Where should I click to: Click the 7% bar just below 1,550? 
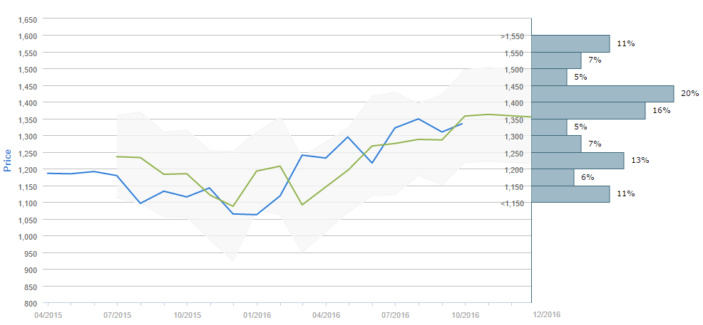(x=556, y=60)
